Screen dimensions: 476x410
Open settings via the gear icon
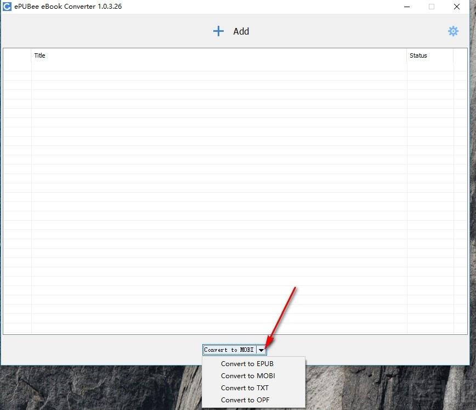(453, 31)
